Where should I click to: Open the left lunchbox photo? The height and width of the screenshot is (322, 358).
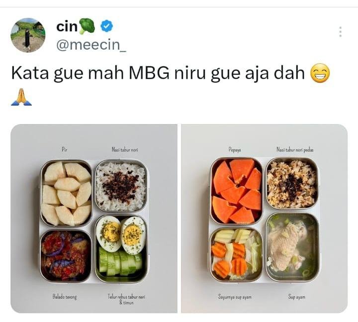tap(94, 218)
